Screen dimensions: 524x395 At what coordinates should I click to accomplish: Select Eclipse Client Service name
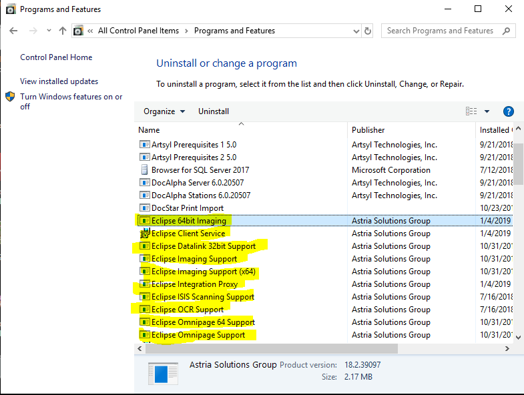coord(188,234)
